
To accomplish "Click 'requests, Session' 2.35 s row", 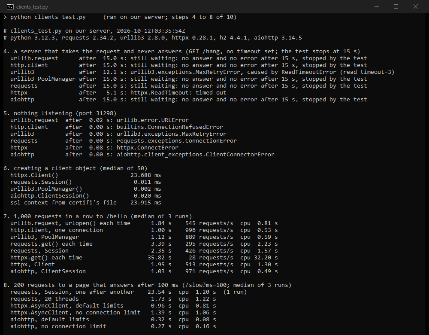I will [144, 251].
